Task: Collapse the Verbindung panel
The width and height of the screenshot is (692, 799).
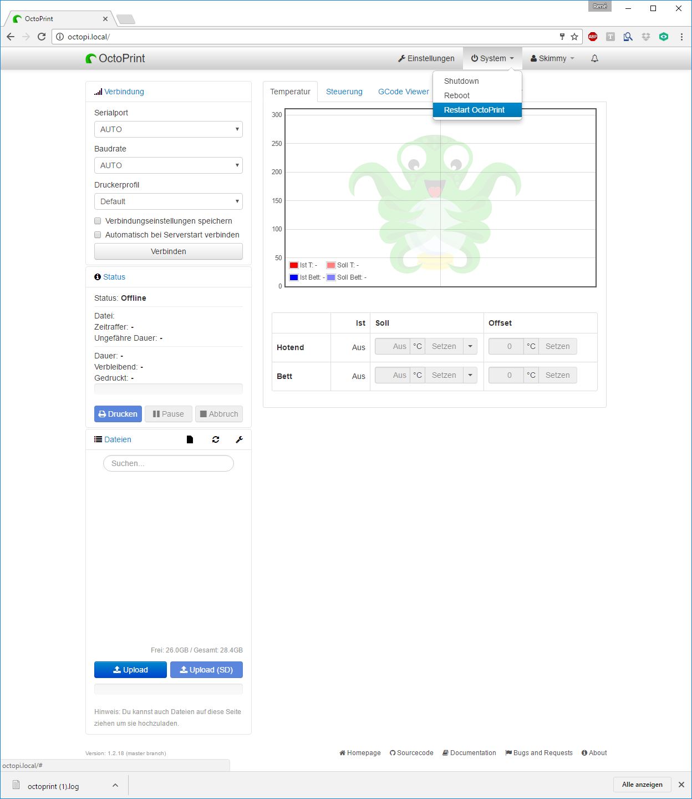Action: 124,92
